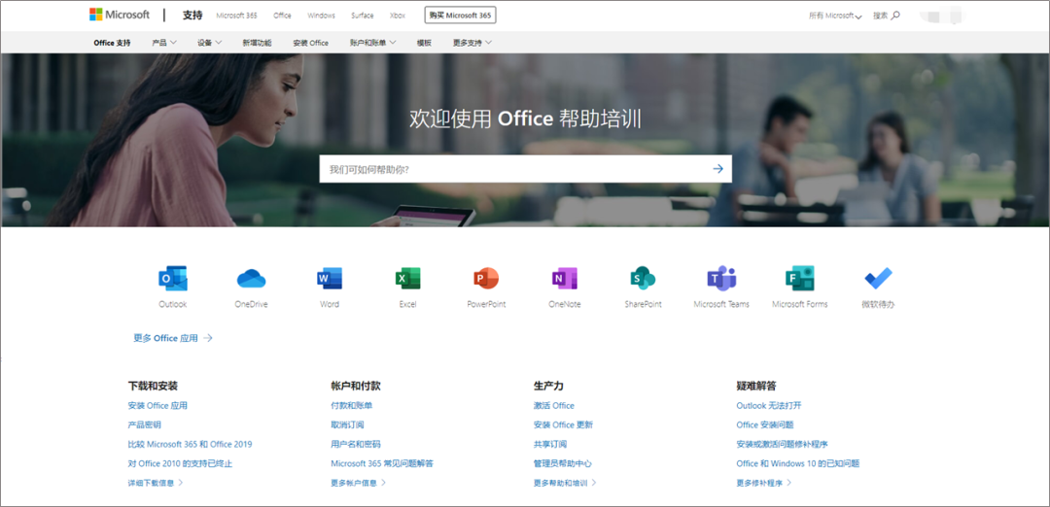Expand the 账户和账单 menu
1050x507 pixels.
pos(373,43)
